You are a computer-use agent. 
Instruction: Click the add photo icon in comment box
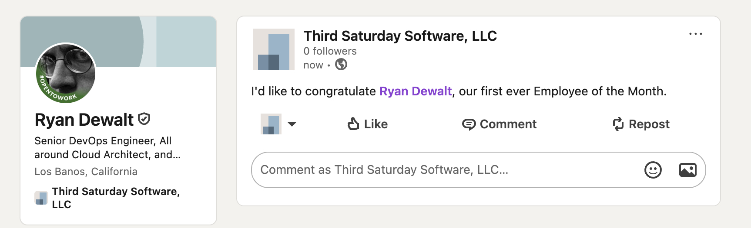[x=687, y=170]
